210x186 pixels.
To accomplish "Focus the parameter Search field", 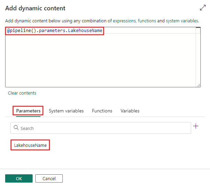I will point(103,128).
